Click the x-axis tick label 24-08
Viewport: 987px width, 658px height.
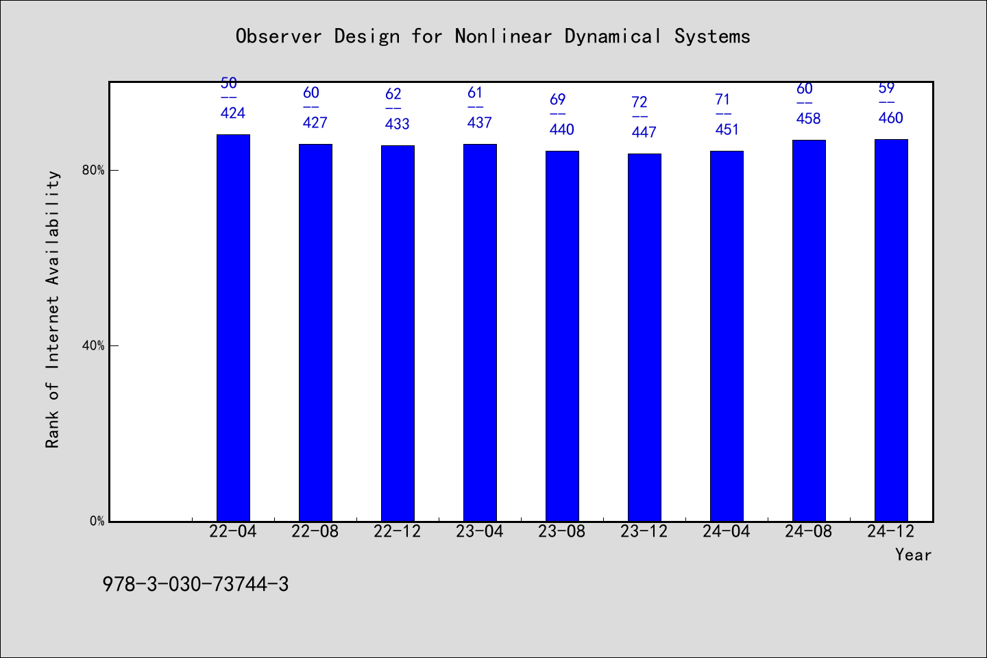click(809, 531)
